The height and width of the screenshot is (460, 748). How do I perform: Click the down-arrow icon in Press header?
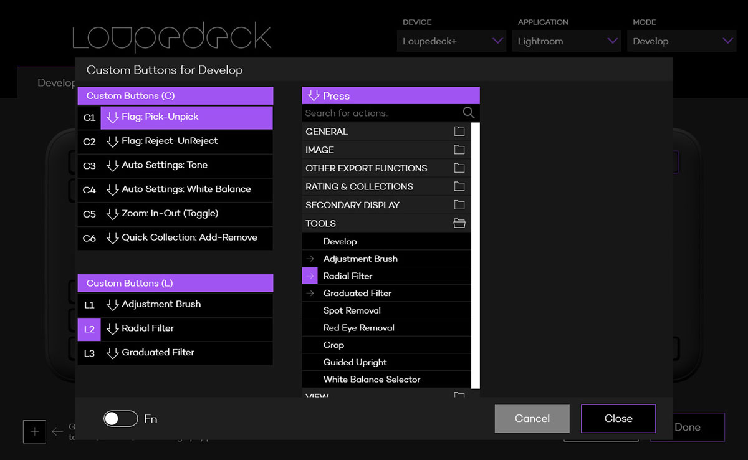click(314, 95)
